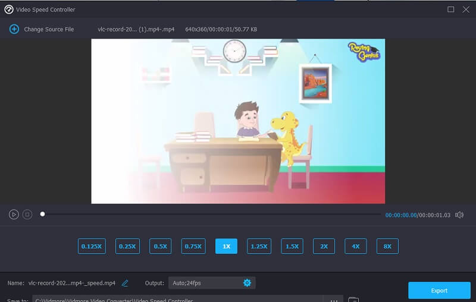Edit output file name with pencil icon

coord(125,283)
